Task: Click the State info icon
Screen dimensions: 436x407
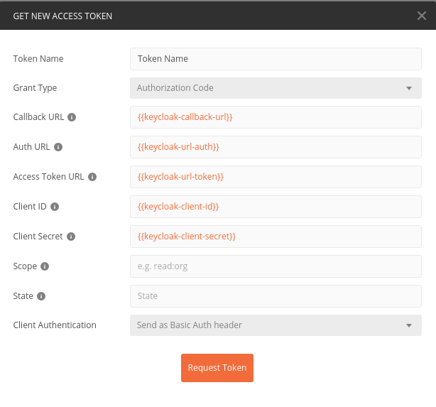Action: click(x=41, y=296)
